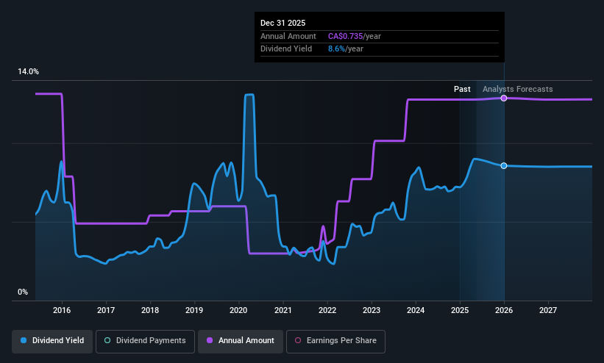Click the Annual Amount tooltip row label
The height and width of the screenshot is (363, 604).
click(288, 36)
